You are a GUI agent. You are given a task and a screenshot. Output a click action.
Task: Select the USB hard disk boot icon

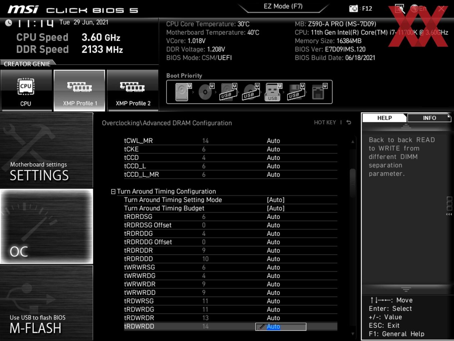(228, 92)
